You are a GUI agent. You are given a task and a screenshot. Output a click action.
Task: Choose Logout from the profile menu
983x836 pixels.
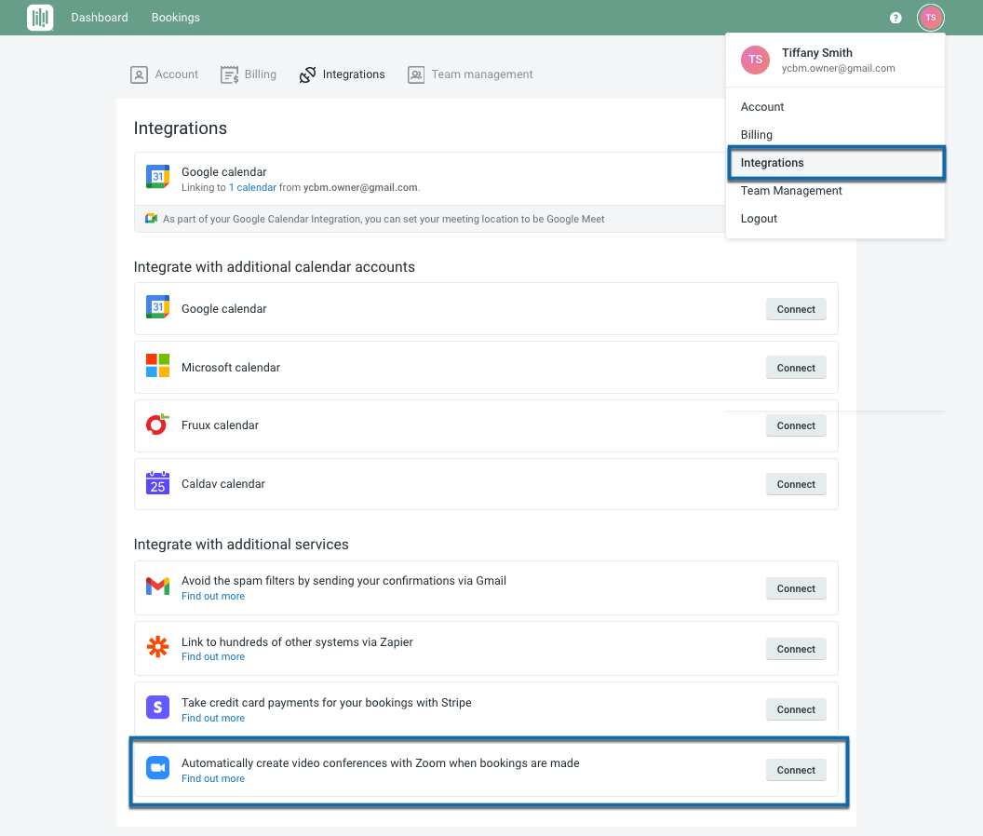[x=759, y=219]
